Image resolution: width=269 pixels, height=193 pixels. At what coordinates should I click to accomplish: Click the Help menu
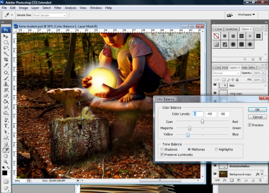(x=108, y=8)
